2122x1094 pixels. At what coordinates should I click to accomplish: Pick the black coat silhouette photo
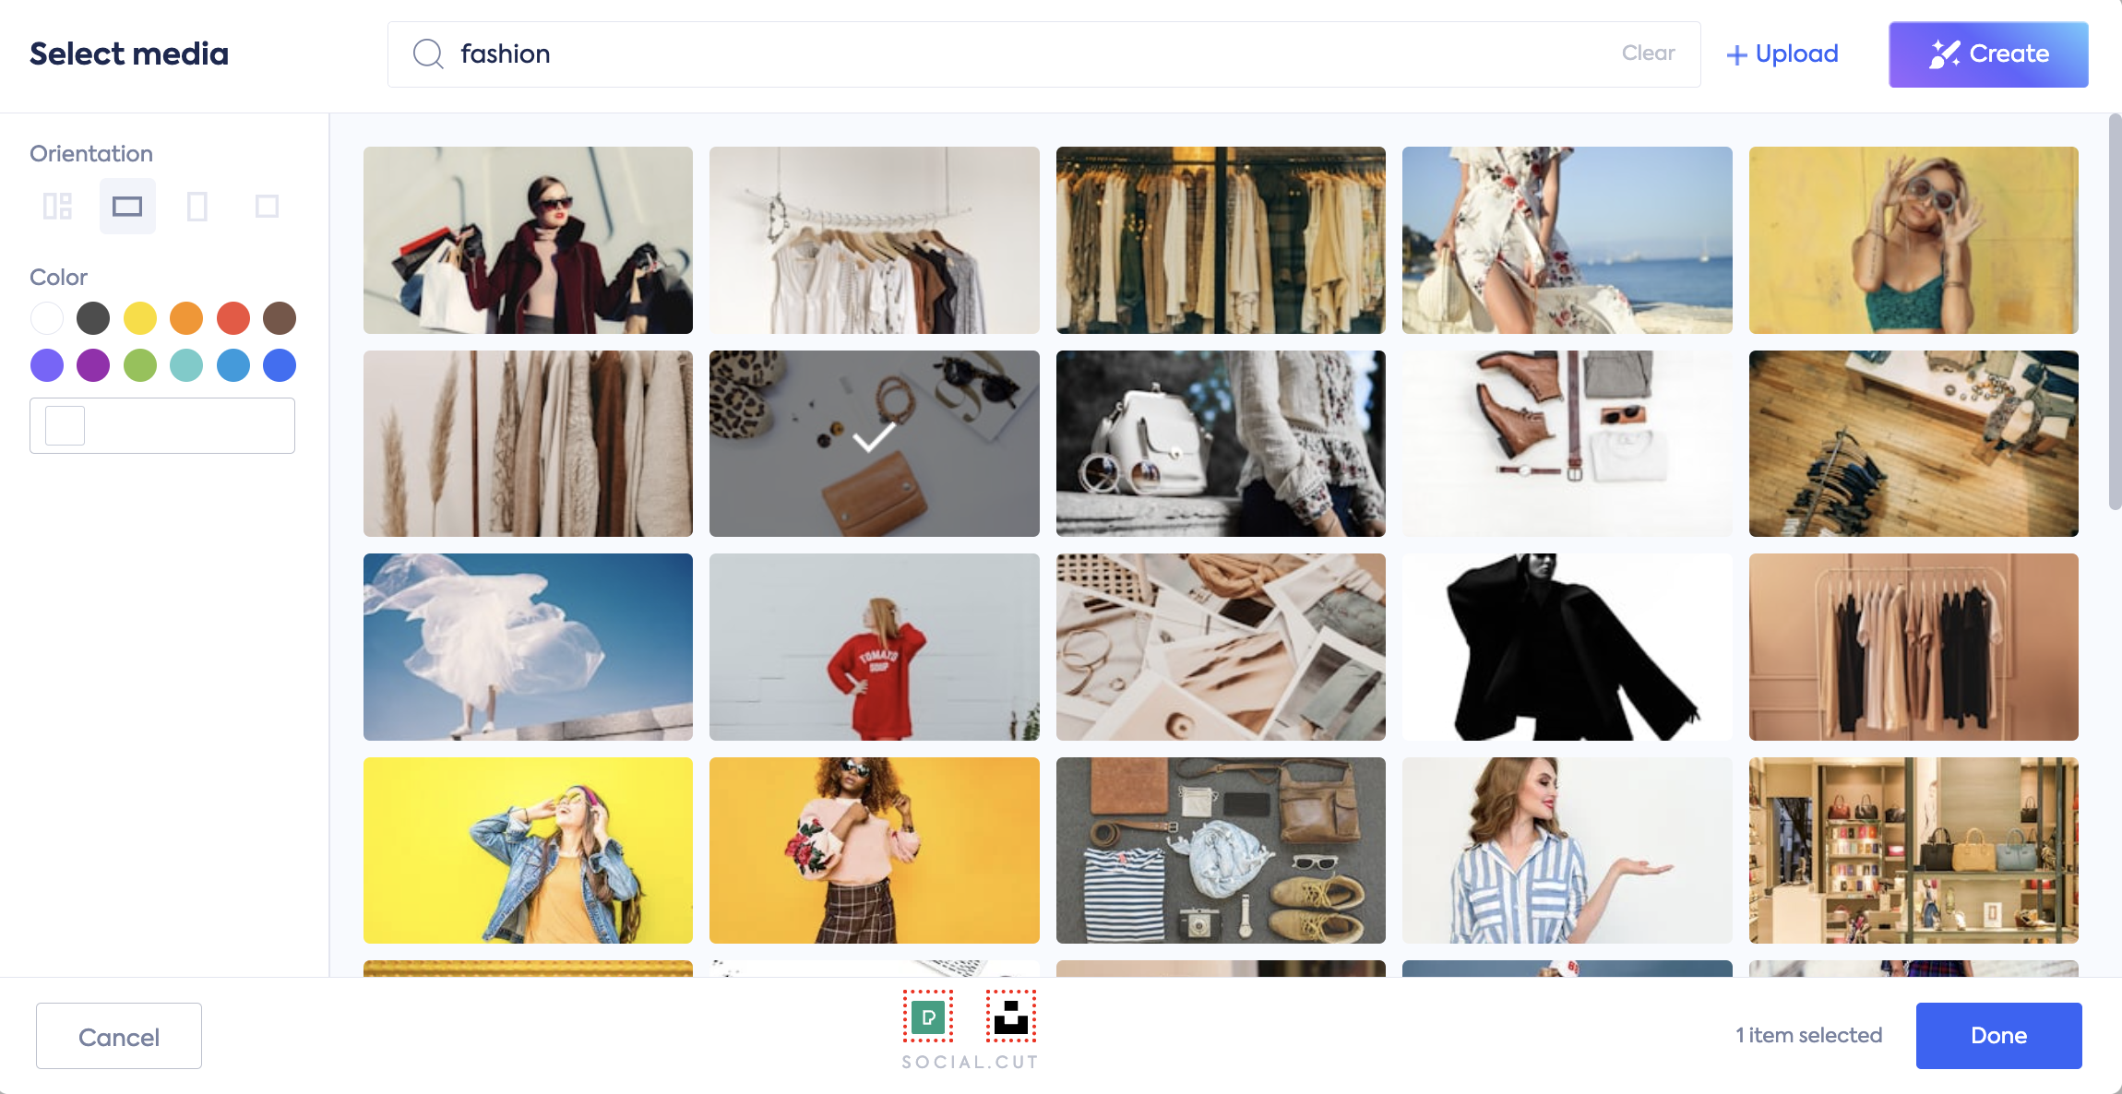pyautogui.click(x=1568, y=647)
